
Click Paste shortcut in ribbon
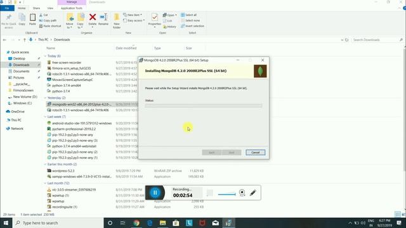(x=50, y=26)
